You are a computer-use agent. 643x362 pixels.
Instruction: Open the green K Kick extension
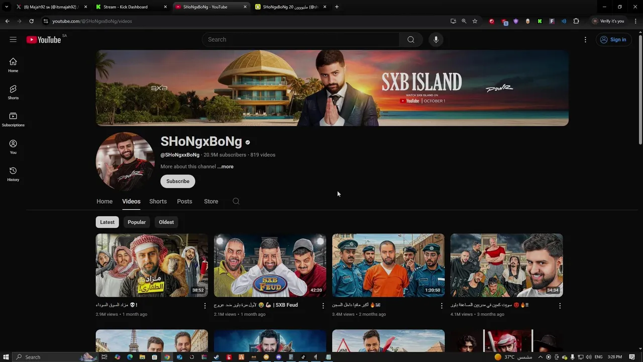(x=540, y=21)
